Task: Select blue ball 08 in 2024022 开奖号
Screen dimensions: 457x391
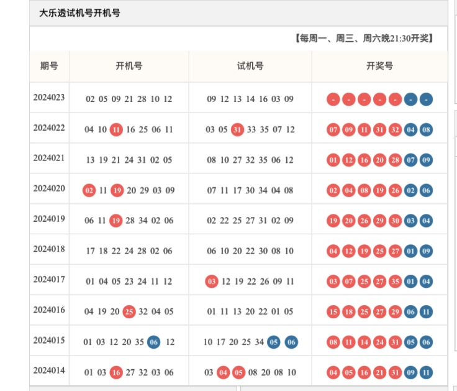Action: [x=426, y=130]
